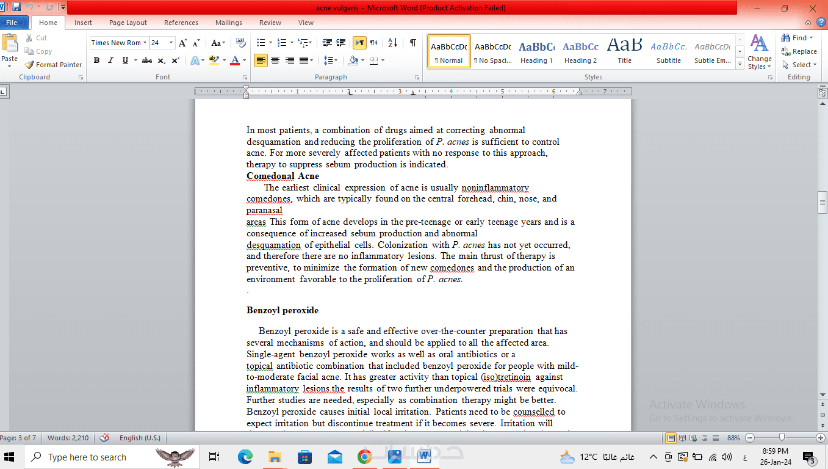Undo the last action

pyautogui.click(x=30, y=7)
